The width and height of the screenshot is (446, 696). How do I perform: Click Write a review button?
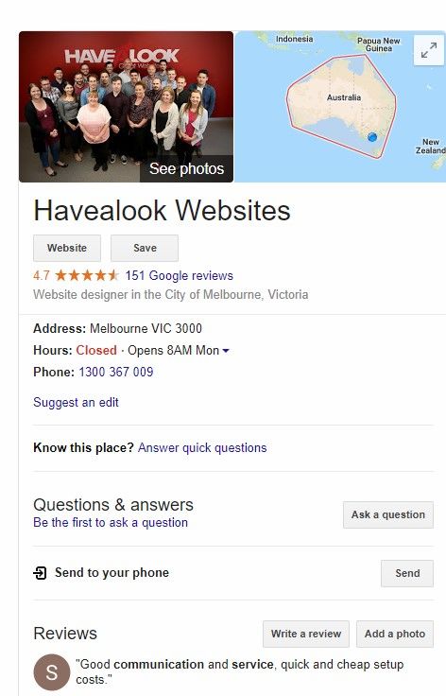(306, 634)
